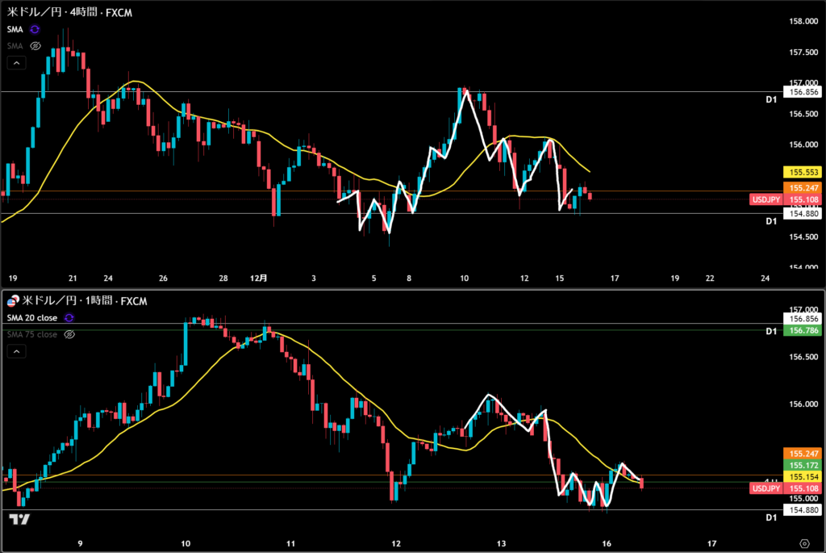Click the purple refresh icon beside SMA in 4-hour chart

point(34,28)
